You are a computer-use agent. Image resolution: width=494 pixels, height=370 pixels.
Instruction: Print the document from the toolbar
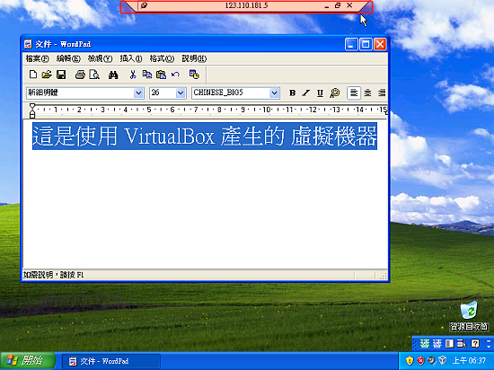[80, 75]
